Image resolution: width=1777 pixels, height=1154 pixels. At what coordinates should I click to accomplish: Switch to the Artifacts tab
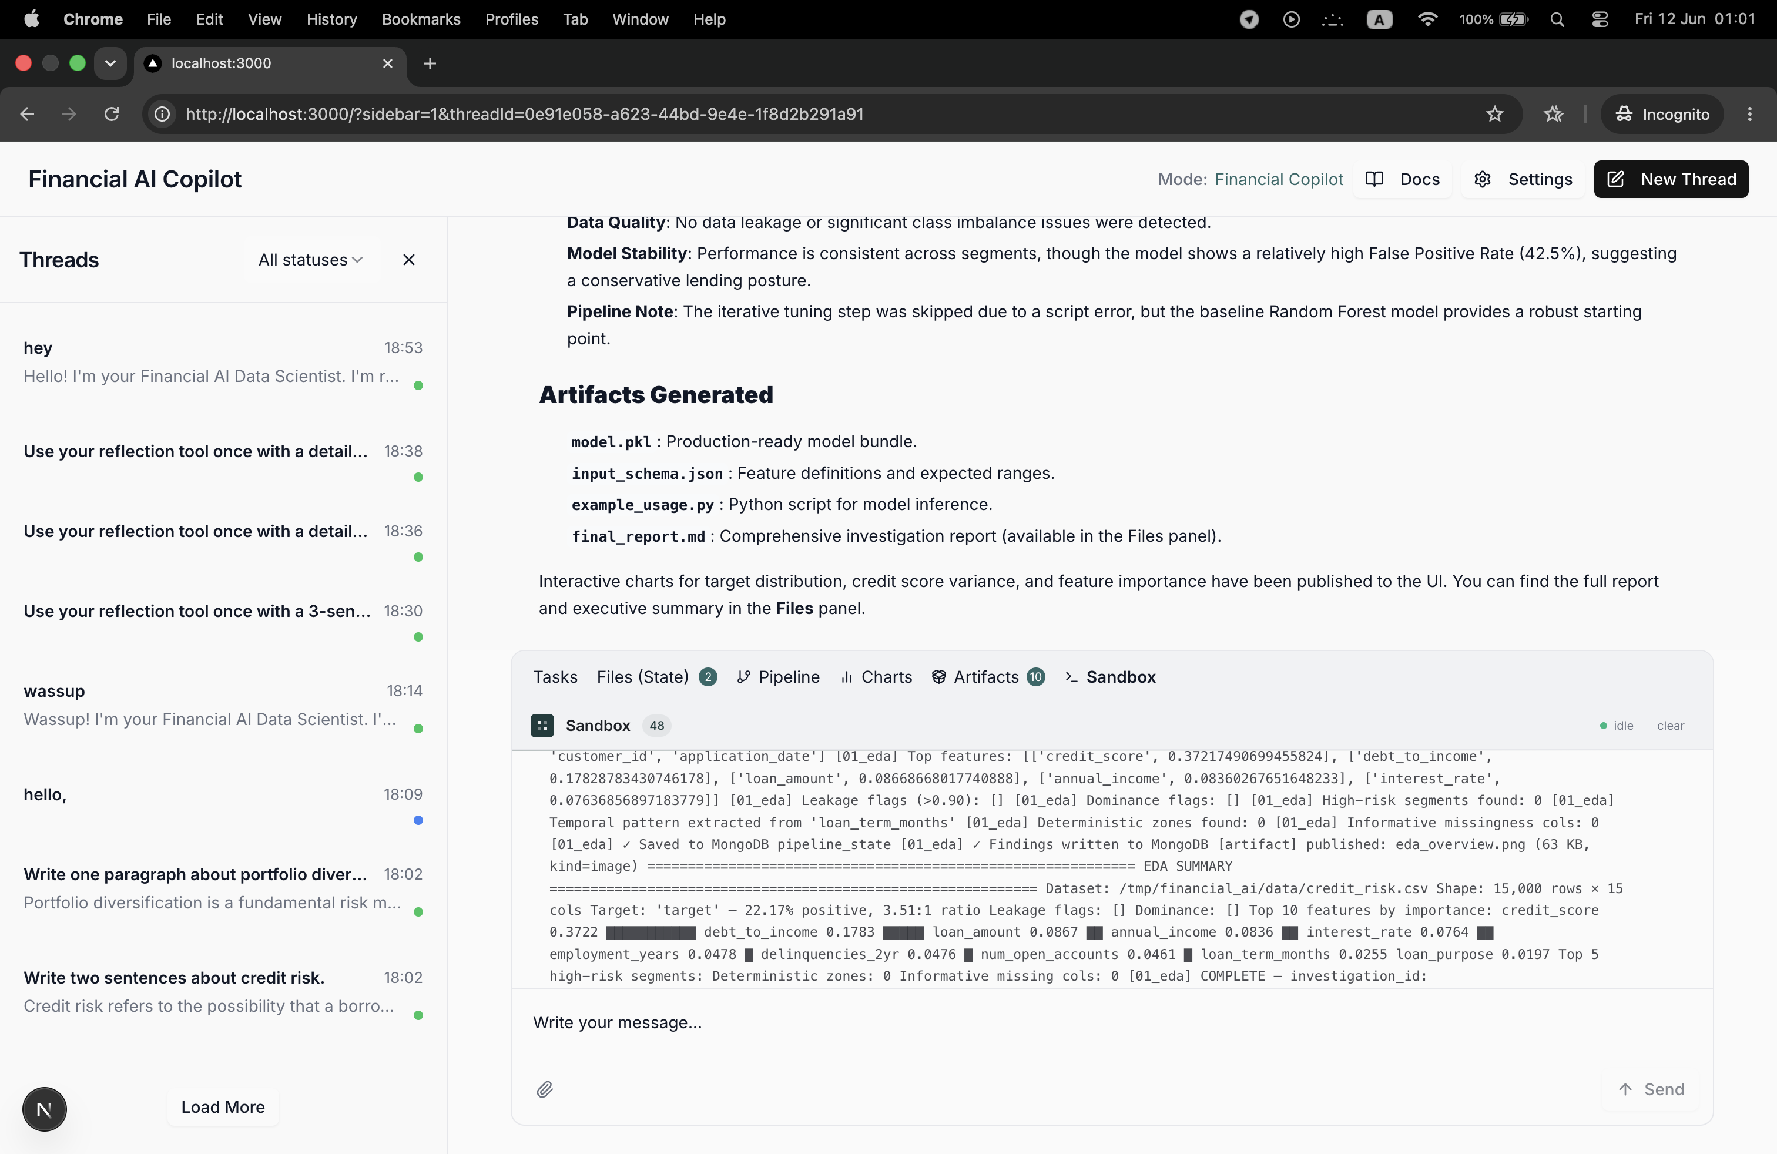988,676
